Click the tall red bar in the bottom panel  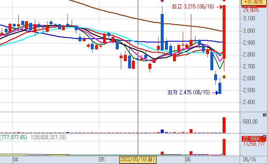coord(224,147)
